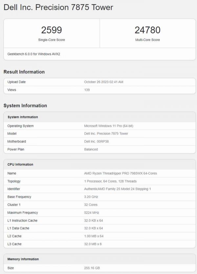The image size is (197, 274).
Task: Select the Microsoft Windows 11 Pro operating system value
Action: tap(109, 126)
